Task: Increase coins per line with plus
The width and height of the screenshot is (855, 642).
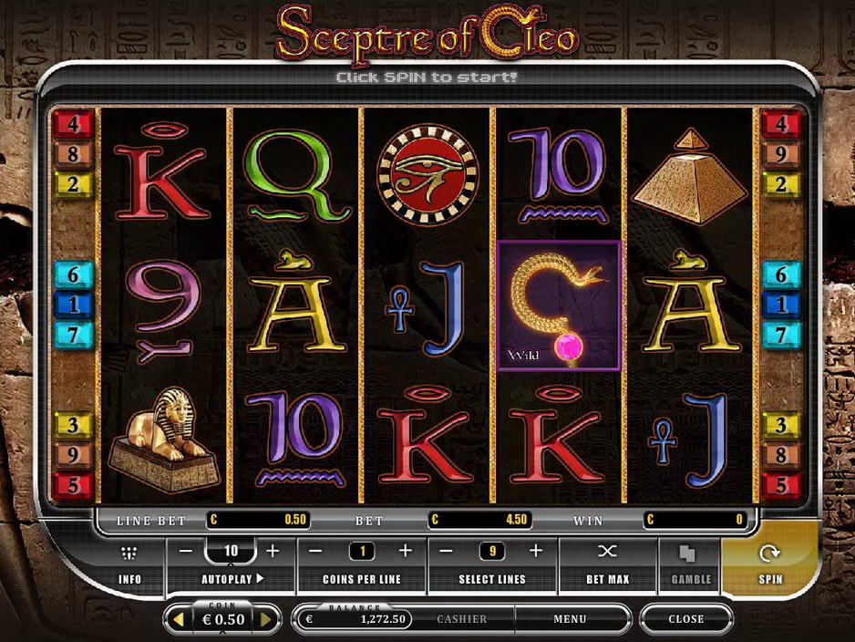Action: tap(405, 551)
